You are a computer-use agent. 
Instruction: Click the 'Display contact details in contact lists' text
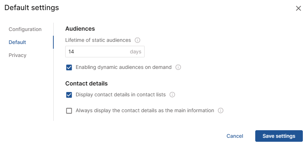pyautogui.click(x=121, y=95)
